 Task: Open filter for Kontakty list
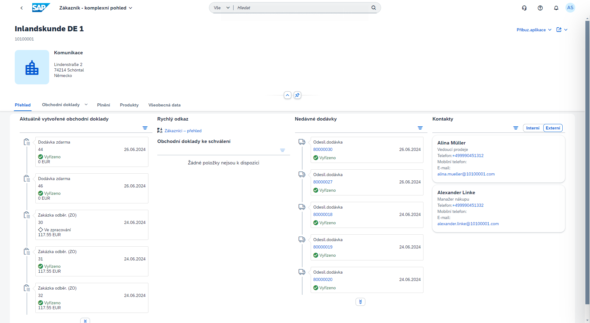click(516, 128)
